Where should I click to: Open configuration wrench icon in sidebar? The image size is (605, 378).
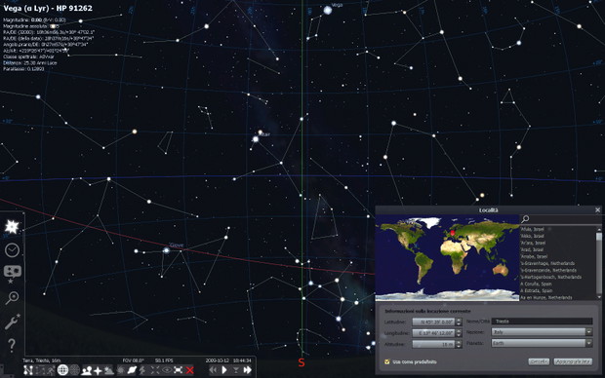tap(12, 321)
